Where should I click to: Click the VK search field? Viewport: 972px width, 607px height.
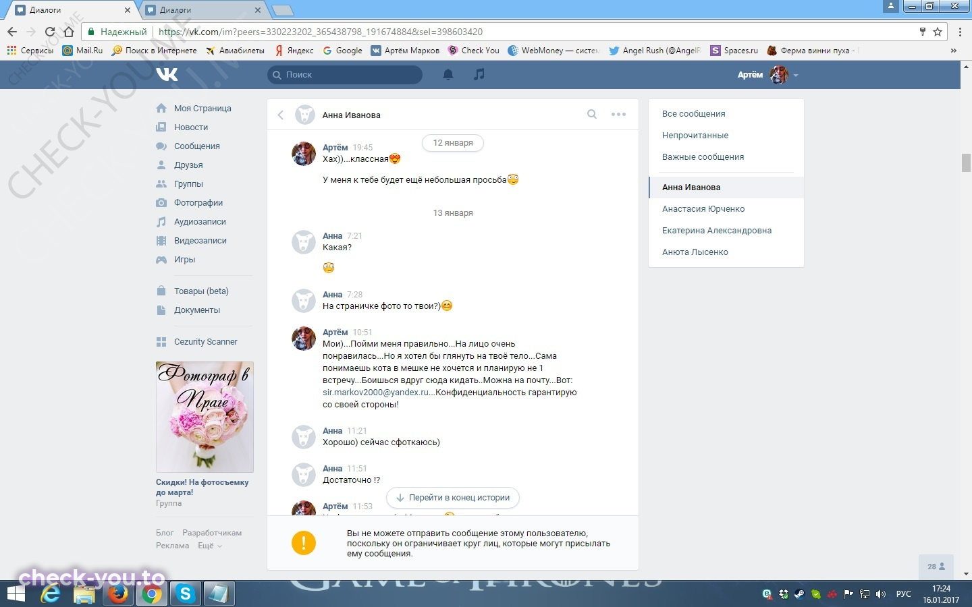(x=345, y=74)
